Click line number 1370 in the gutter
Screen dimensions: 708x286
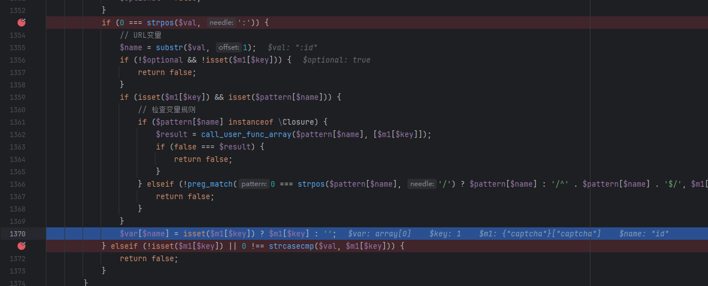click(18, 234)
